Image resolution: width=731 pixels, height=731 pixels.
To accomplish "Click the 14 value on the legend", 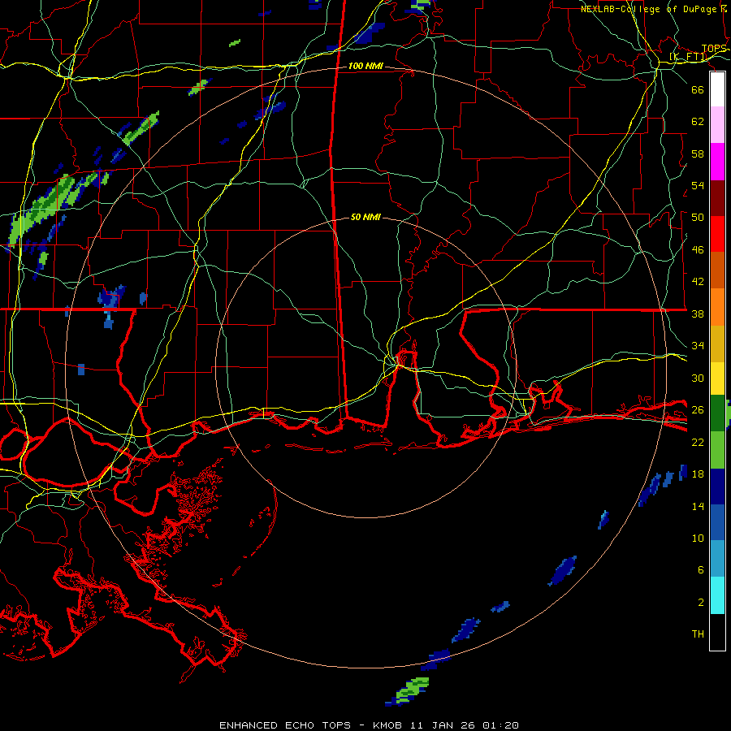I will point(698,506).
